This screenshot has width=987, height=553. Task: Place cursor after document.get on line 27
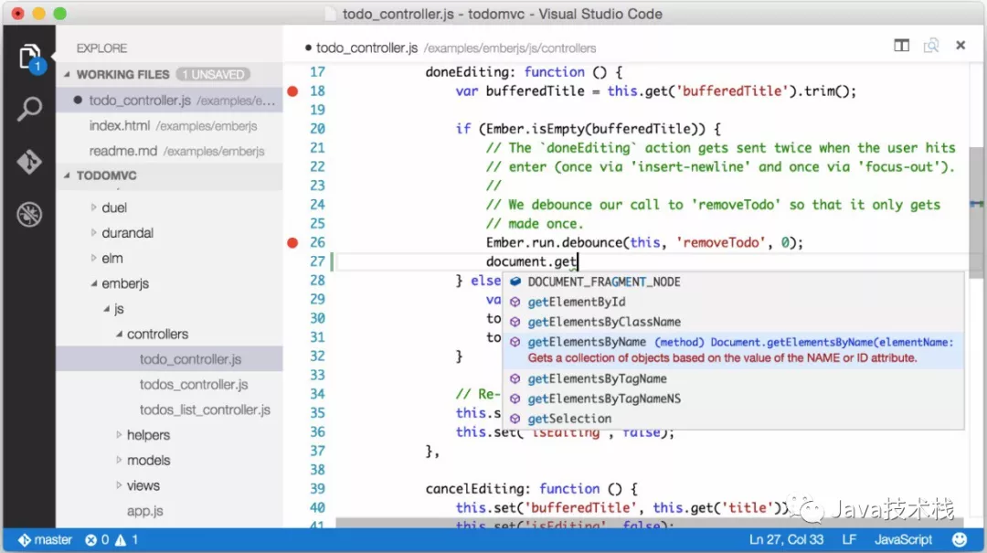[x=578, y=261]
